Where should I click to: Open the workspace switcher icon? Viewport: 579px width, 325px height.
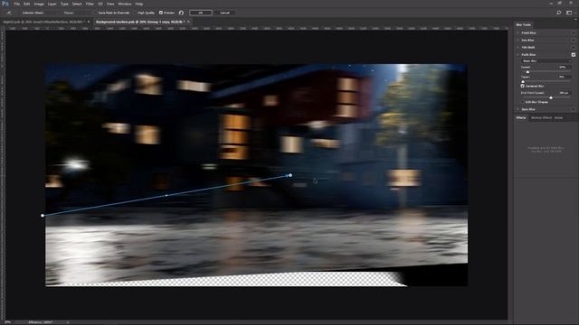569,13
